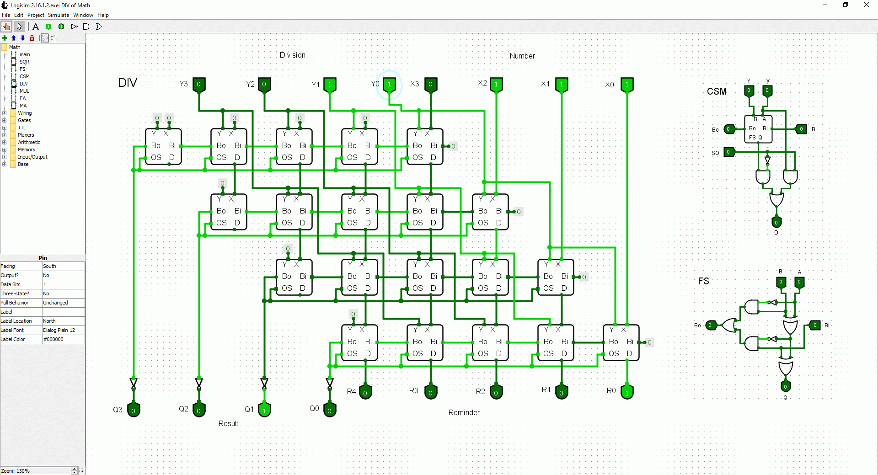Pick the AND gate tool
Viewport: 878px width, 475px height.
click(x=86, y=27)
